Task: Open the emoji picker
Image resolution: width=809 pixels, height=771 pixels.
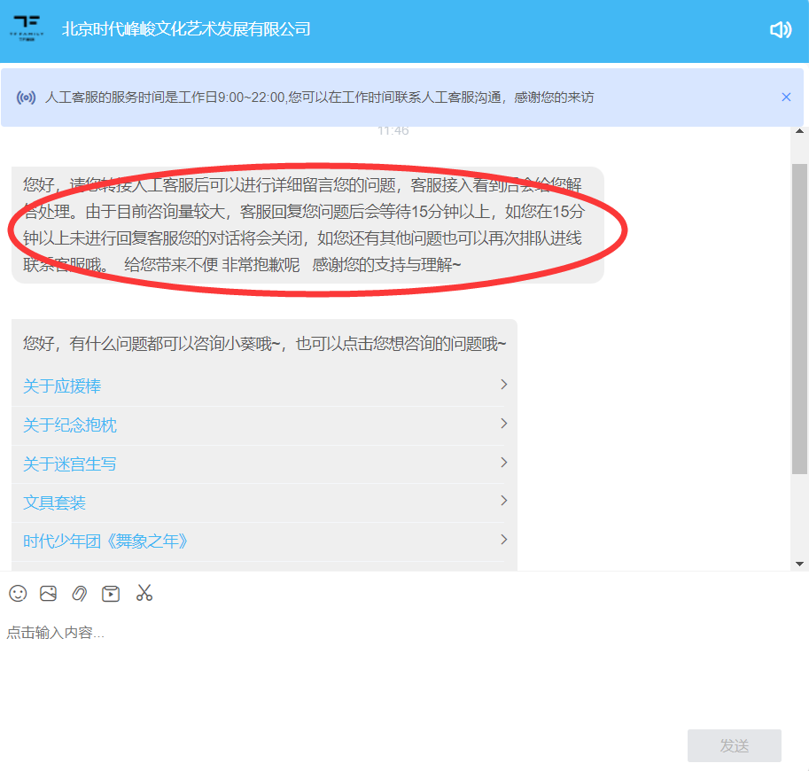Action: click(x=18, y=593)
